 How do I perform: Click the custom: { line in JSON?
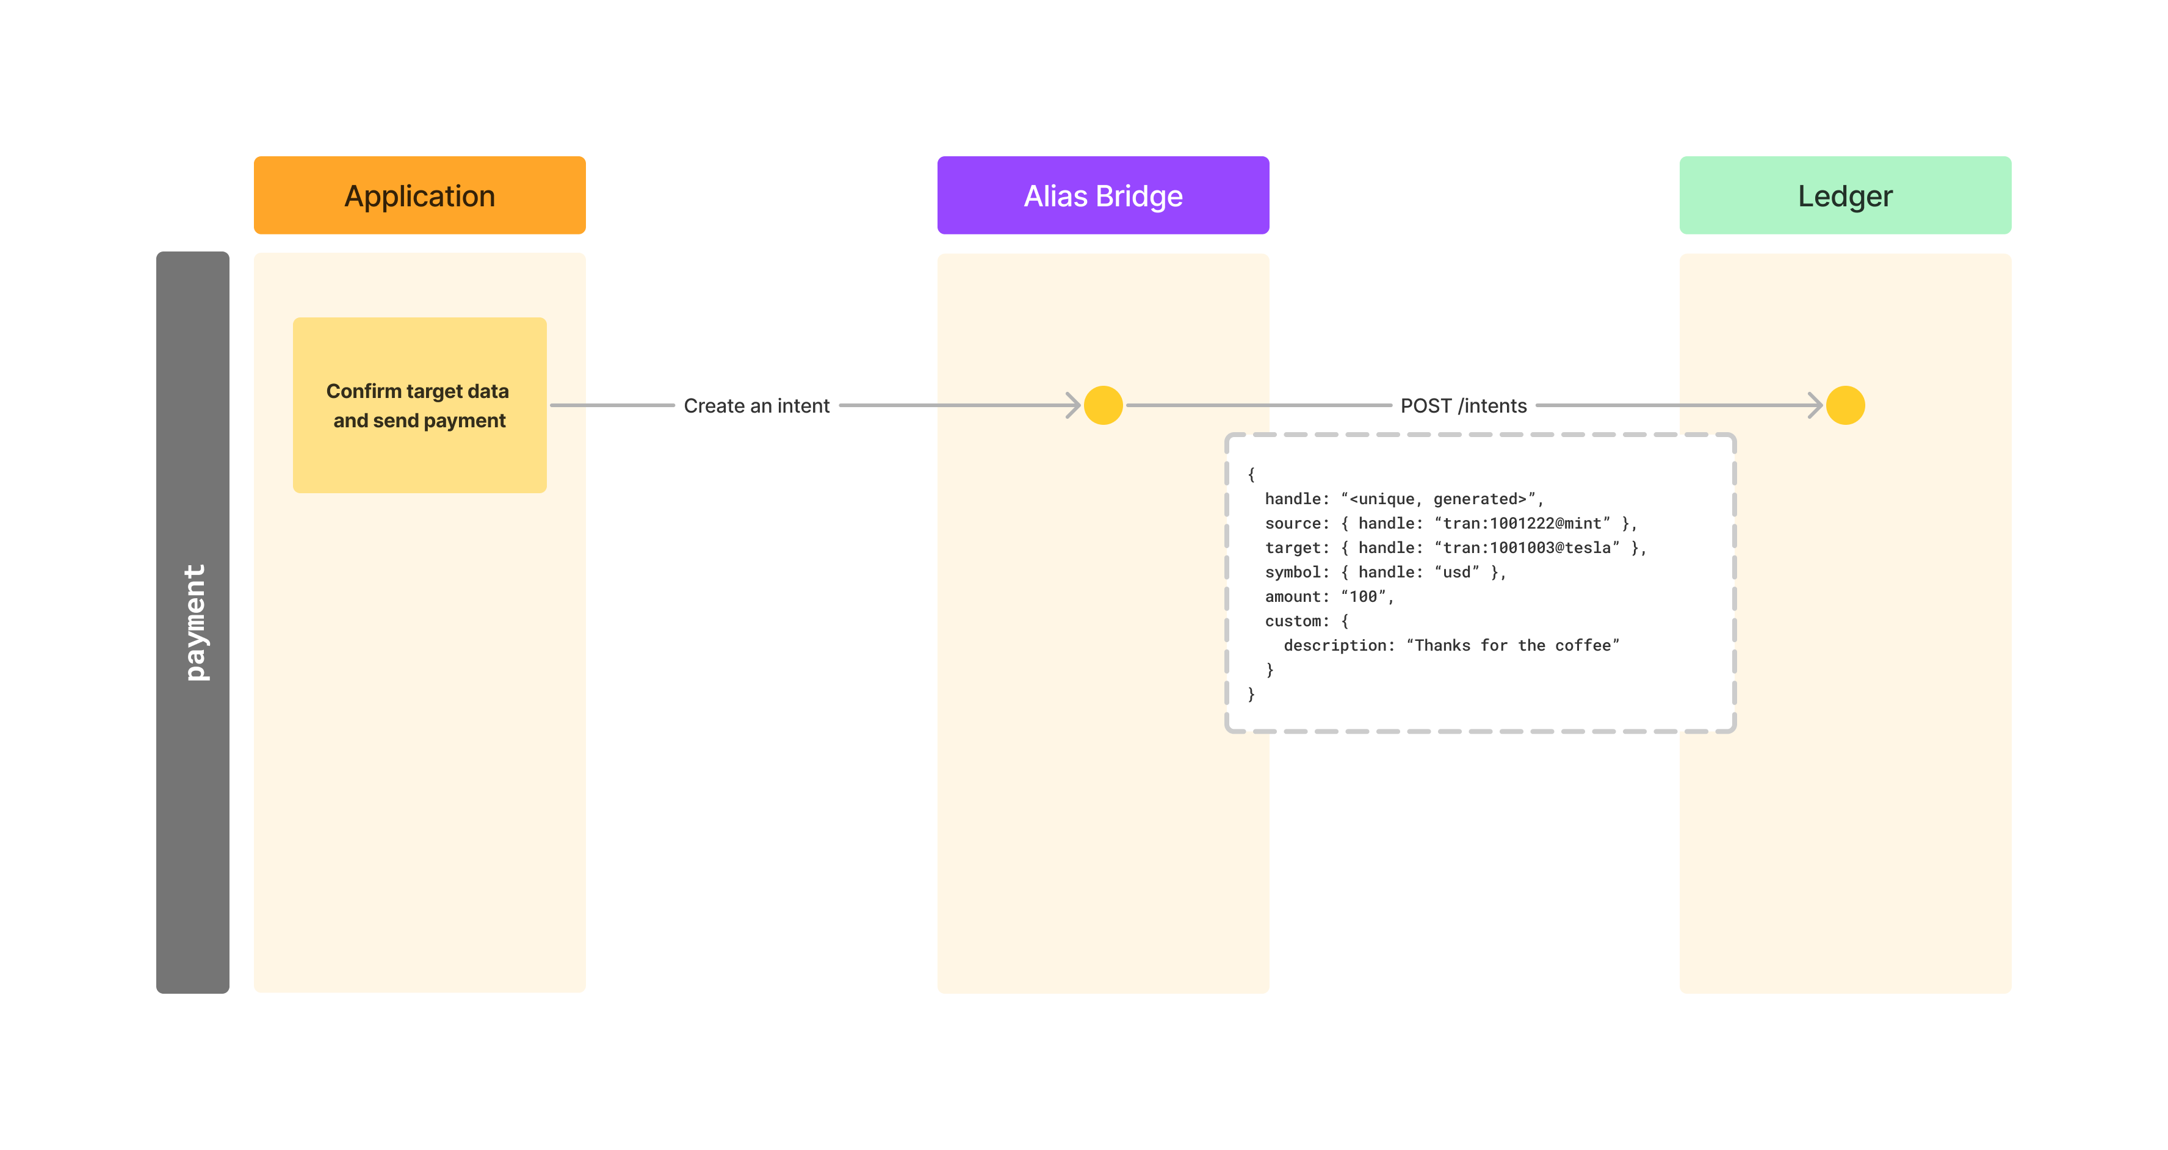click(1306, 621)
